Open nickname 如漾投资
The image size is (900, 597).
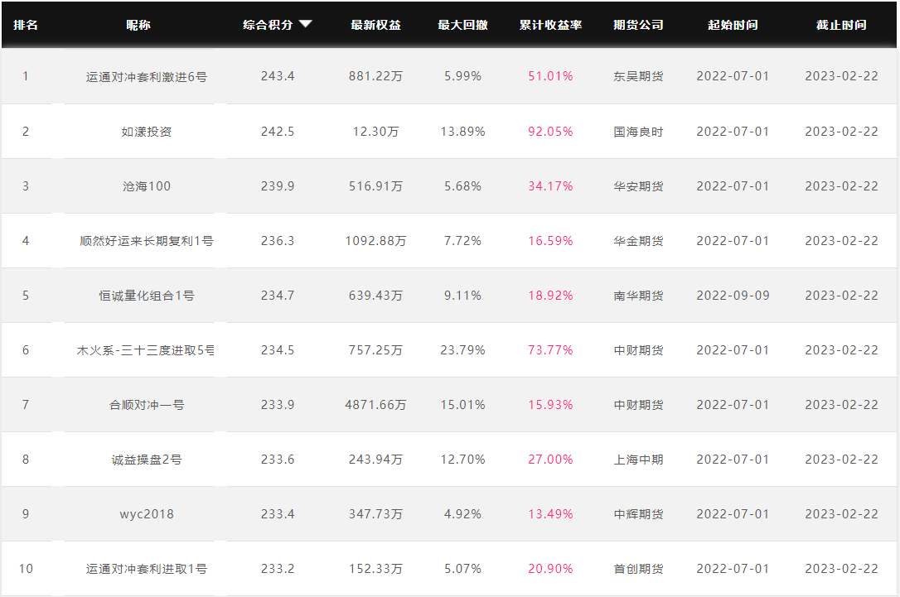(x=147, y=132)
